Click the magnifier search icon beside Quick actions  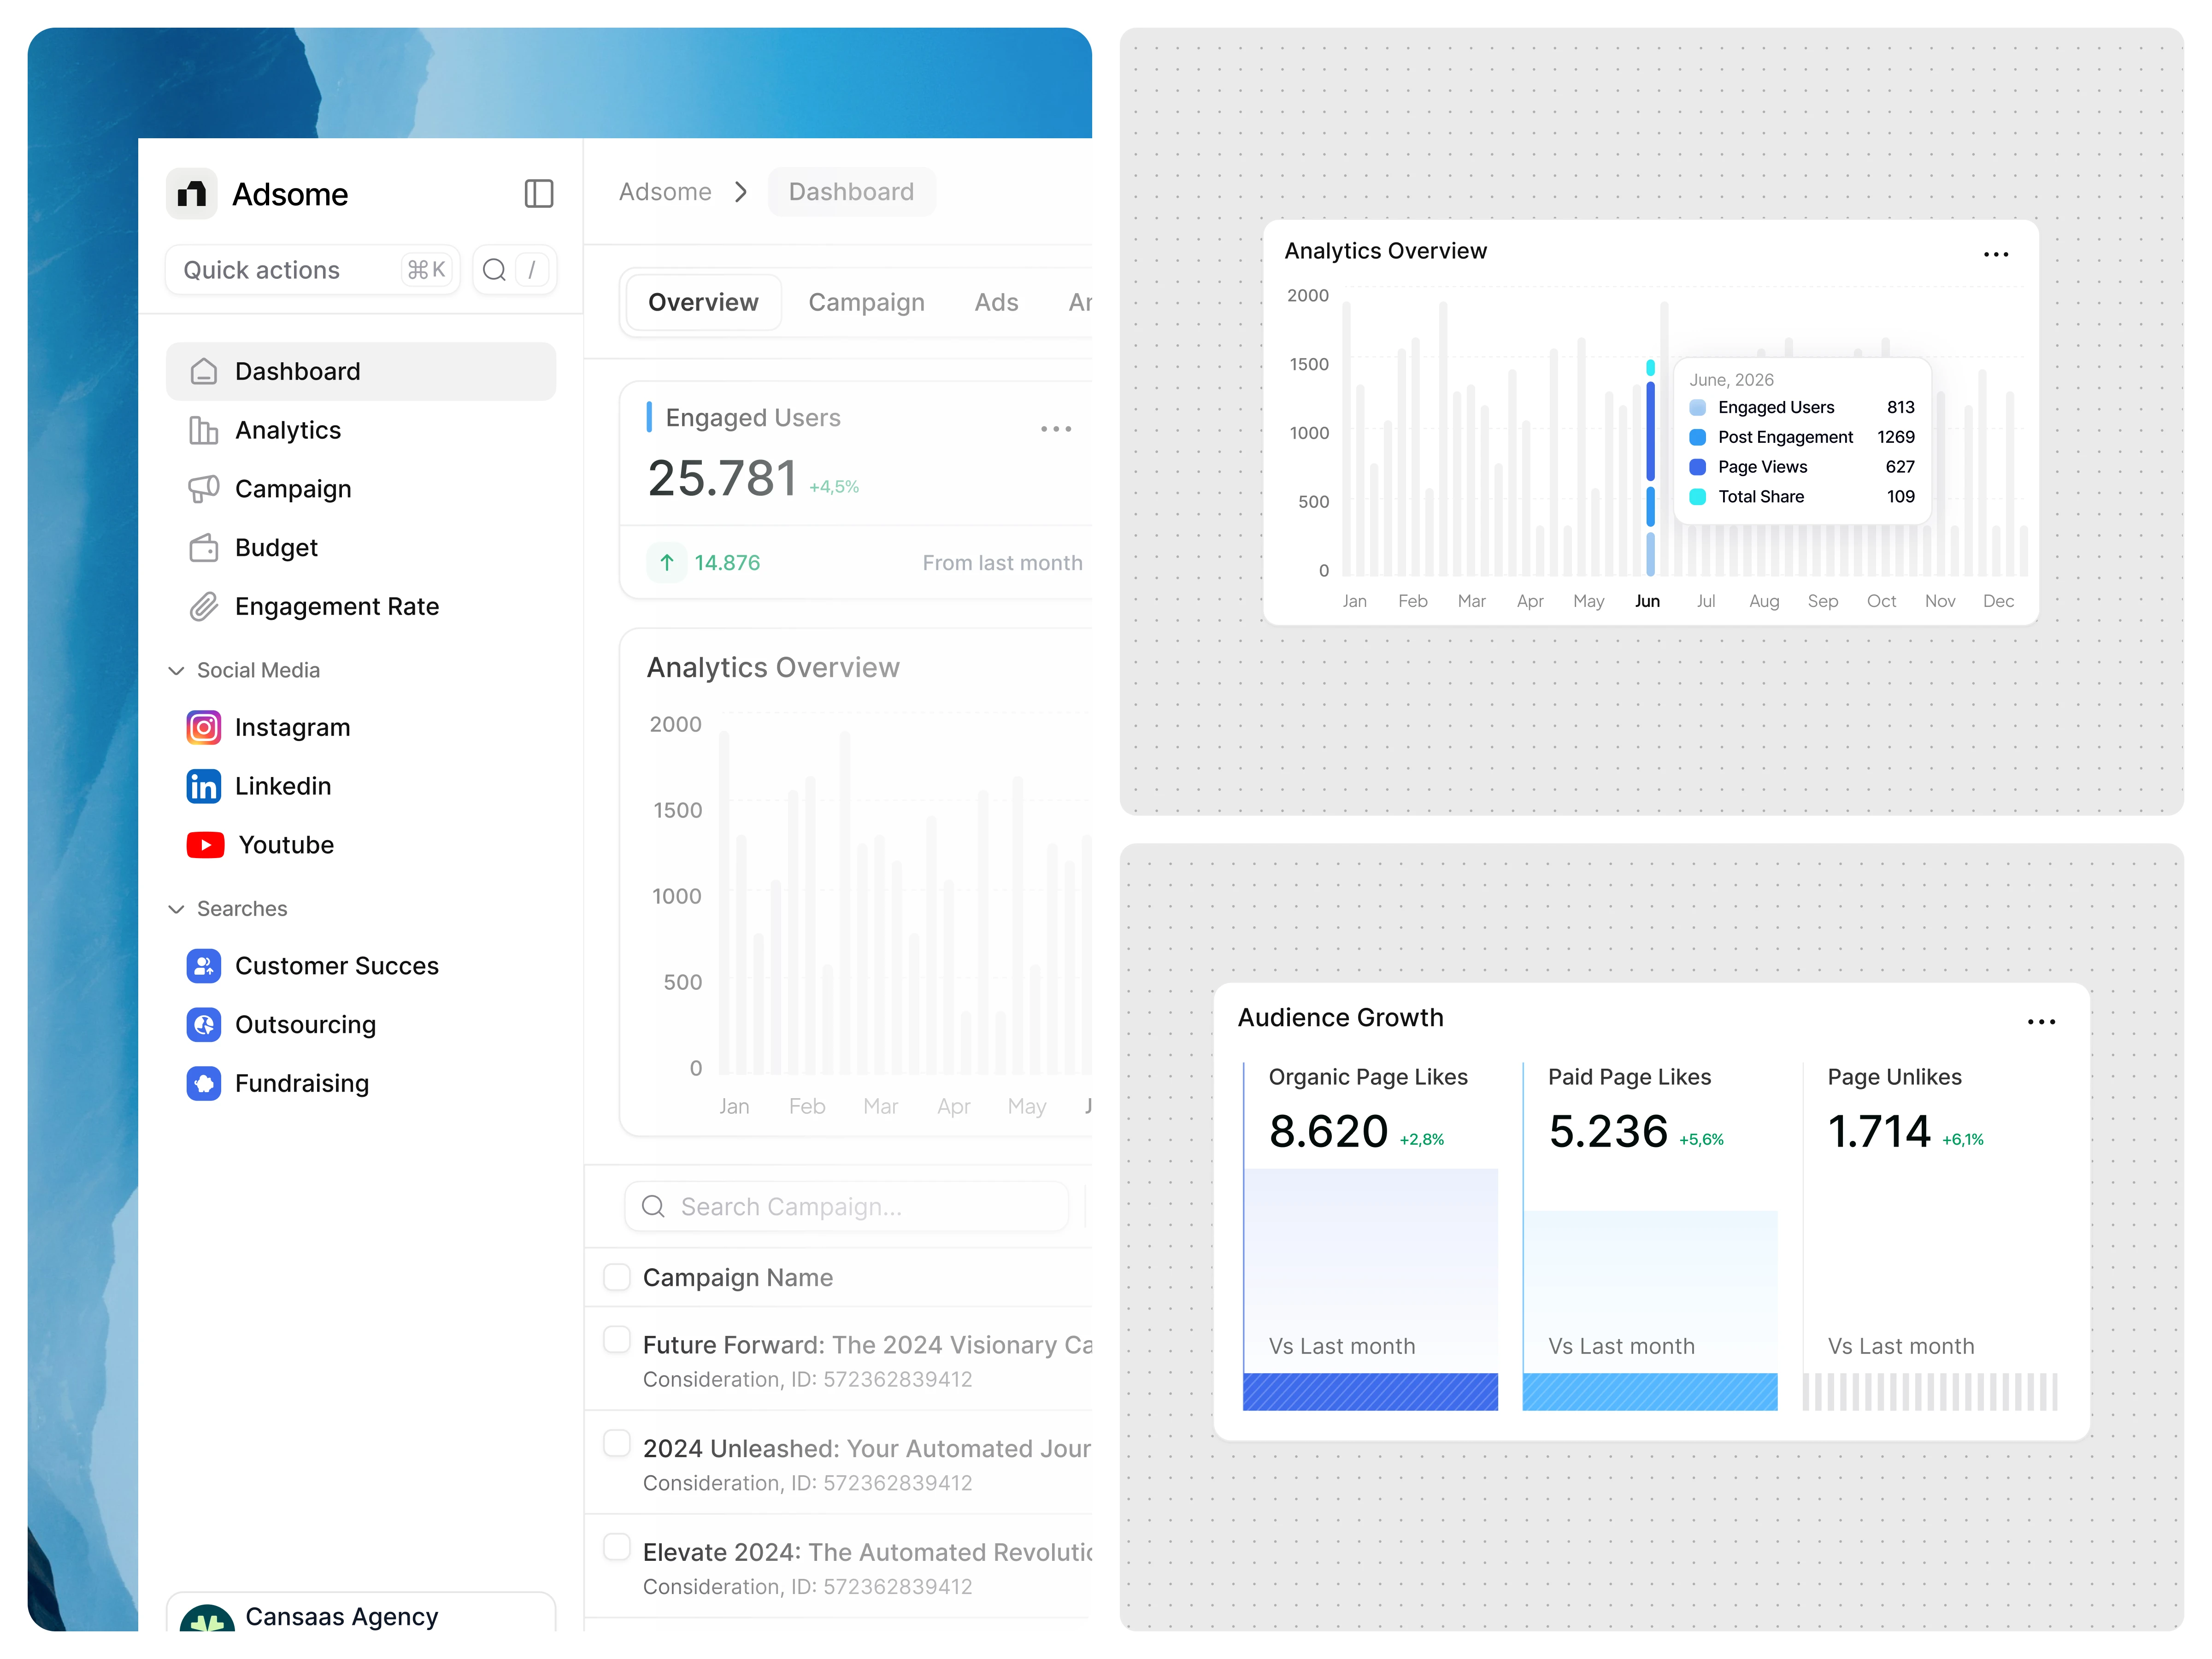[494, 270]
